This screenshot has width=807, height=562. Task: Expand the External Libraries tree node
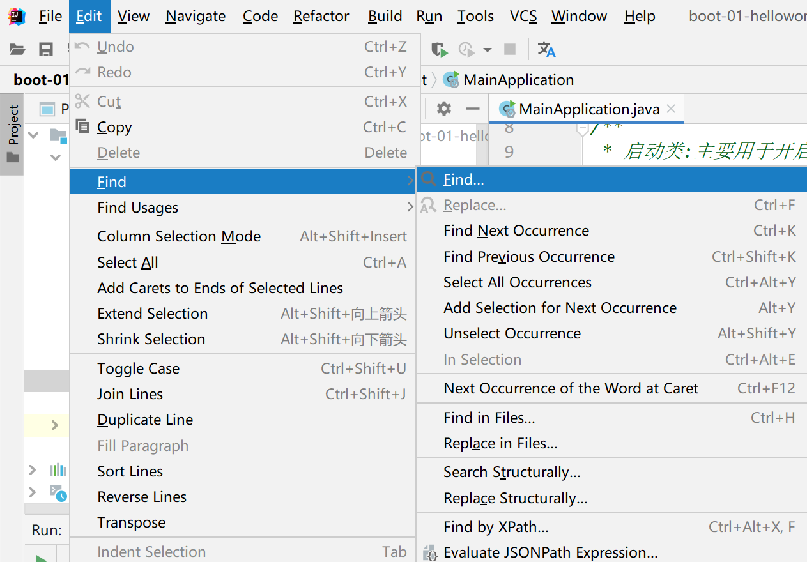click(x=33, y=470)
